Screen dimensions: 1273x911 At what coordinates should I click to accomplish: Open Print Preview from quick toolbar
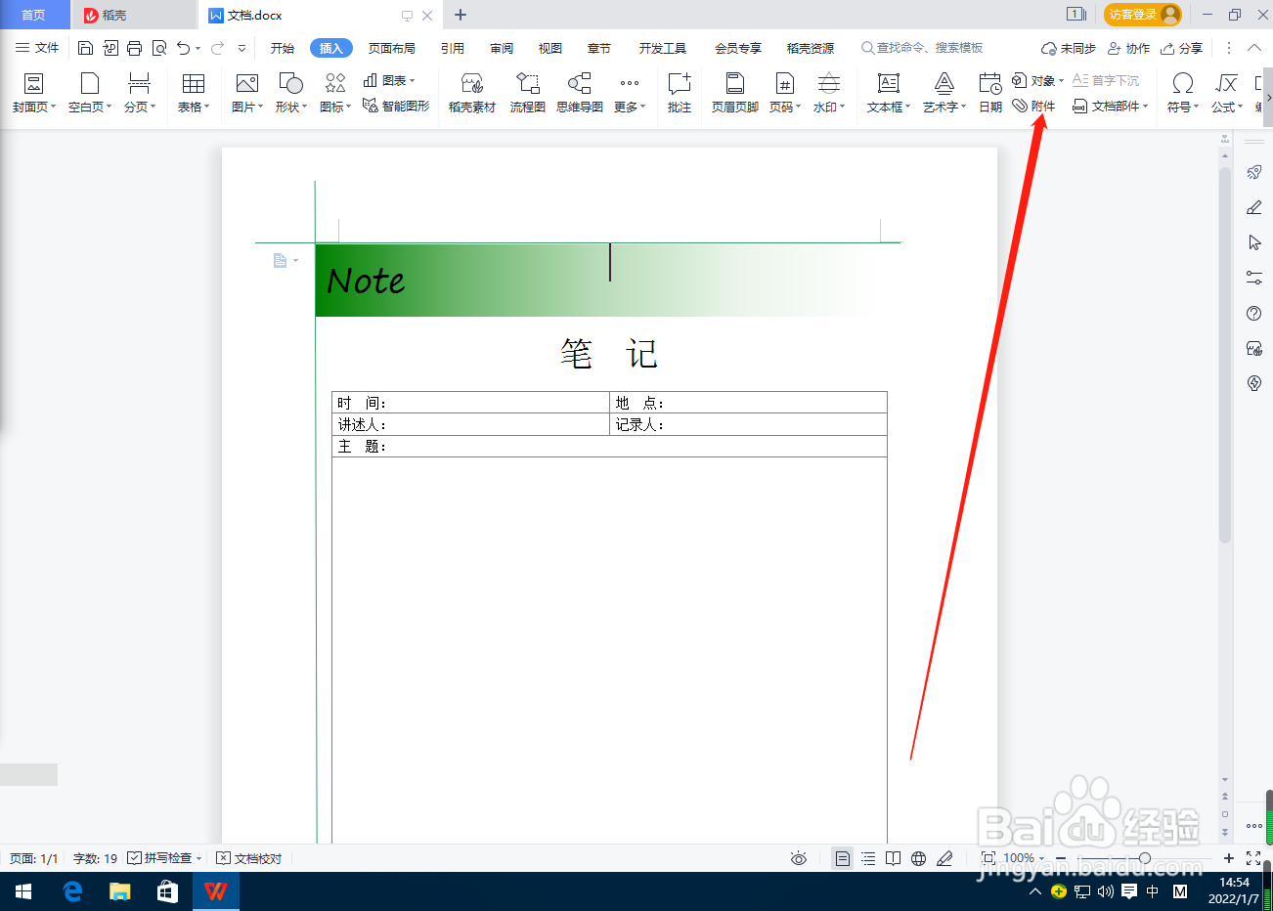click(x=158, y=48)
